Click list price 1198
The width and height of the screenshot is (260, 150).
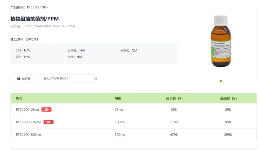coord(174,122)
